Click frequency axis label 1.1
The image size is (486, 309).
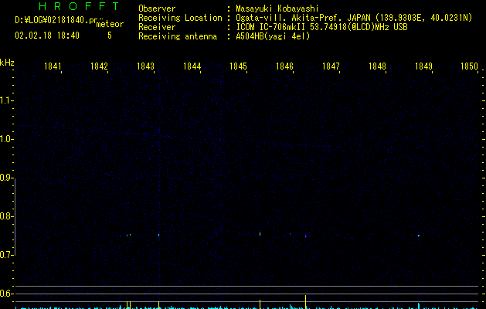coord(6,100)
